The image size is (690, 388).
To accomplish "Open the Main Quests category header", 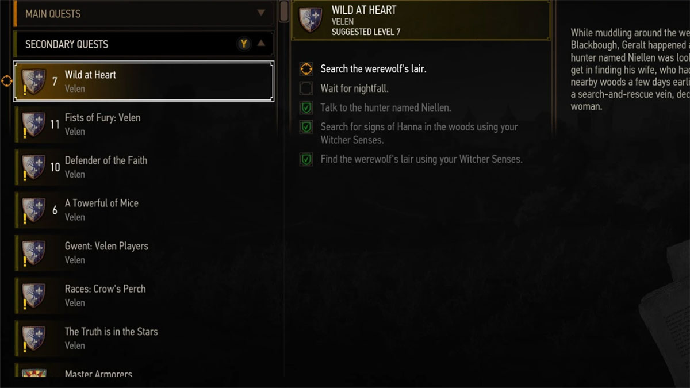I will (53, 13).
